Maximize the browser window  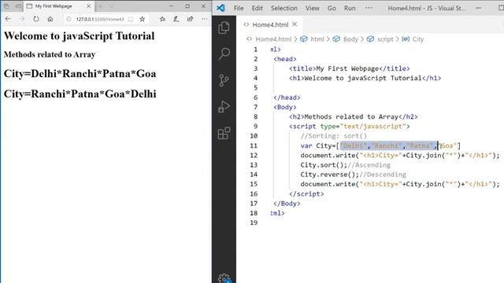187,6
